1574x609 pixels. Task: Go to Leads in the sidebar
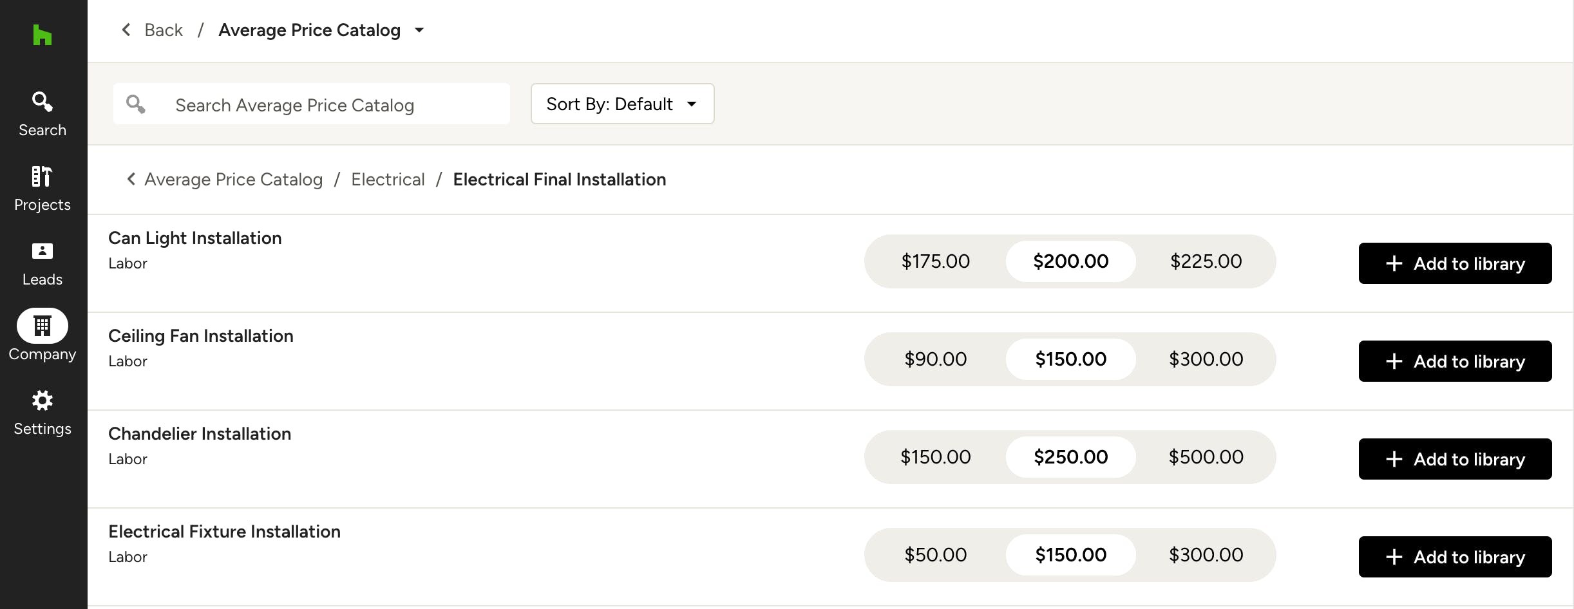(x=43, y=263)
